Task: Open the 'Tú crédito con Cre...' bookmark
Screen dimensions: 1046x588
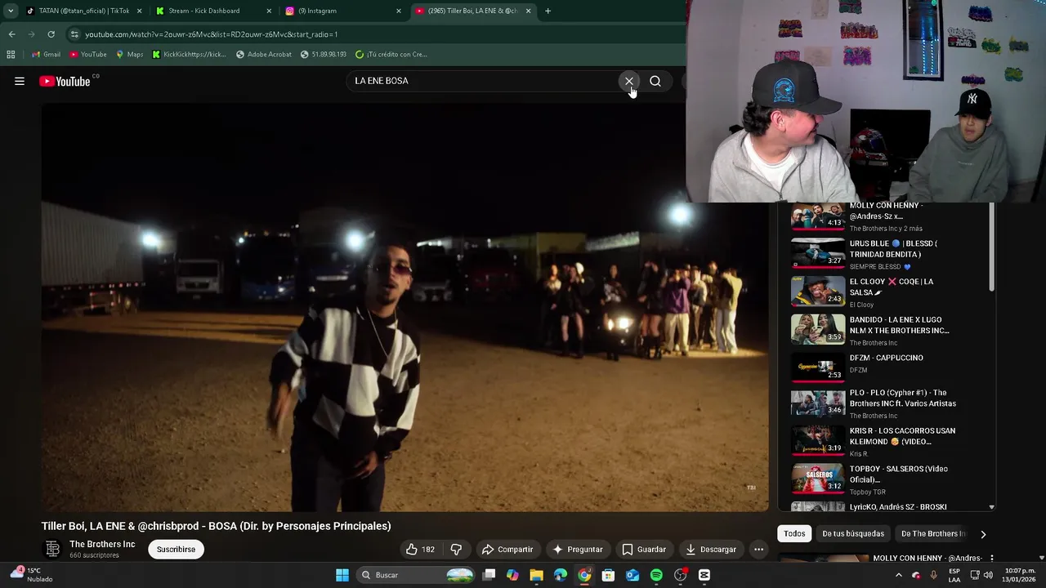Action: pos(391,54)
